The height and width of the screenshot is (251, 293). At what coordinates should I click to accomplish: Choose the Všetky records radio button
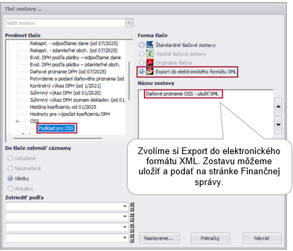(x=10, y=178)
